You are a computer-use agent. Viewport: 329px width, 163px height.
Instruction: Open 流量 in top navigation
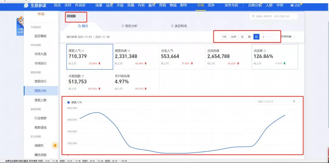pos(99,5)
